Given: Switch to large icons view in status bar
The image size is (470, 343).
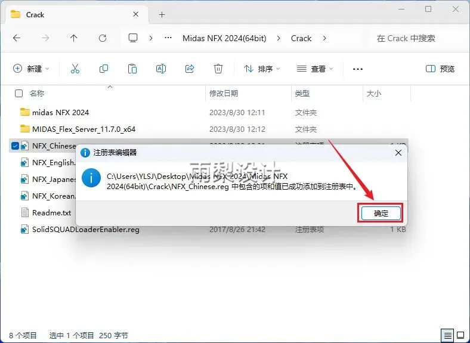Looking at the screenshot, I should (x=460, y=335).
